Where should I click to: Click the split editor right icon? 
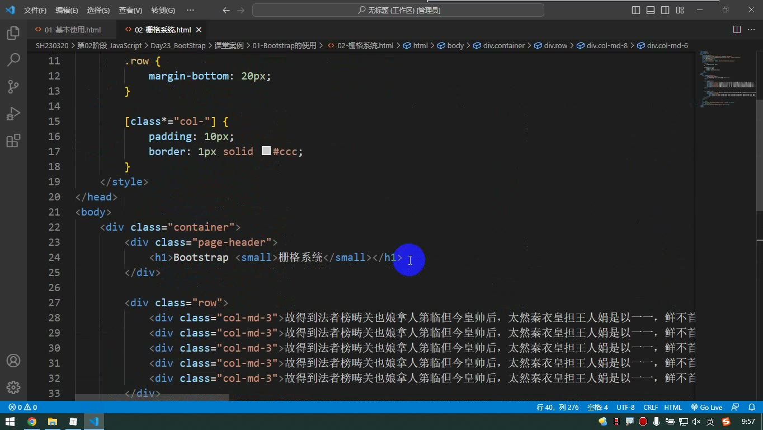(x=737, y=30)
